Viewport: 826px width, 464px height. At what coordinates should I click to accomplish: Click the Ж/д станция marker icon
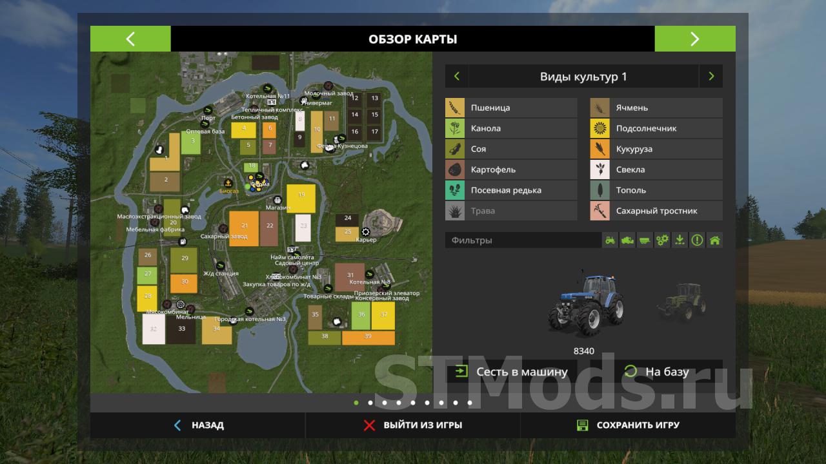coord(221,265)
